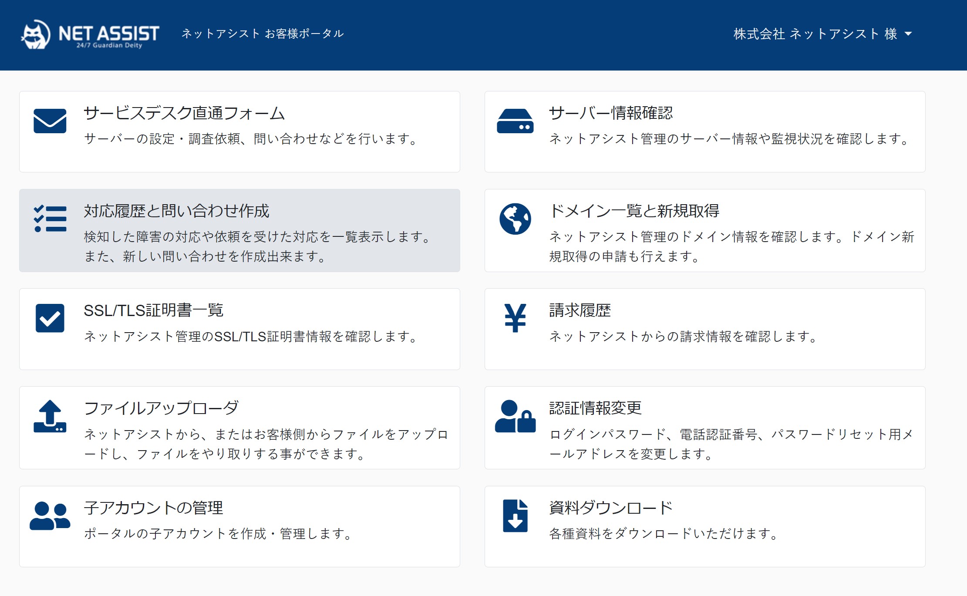Open 資料ダウンロード
This screenshot has height=596, width=967.
705,526
